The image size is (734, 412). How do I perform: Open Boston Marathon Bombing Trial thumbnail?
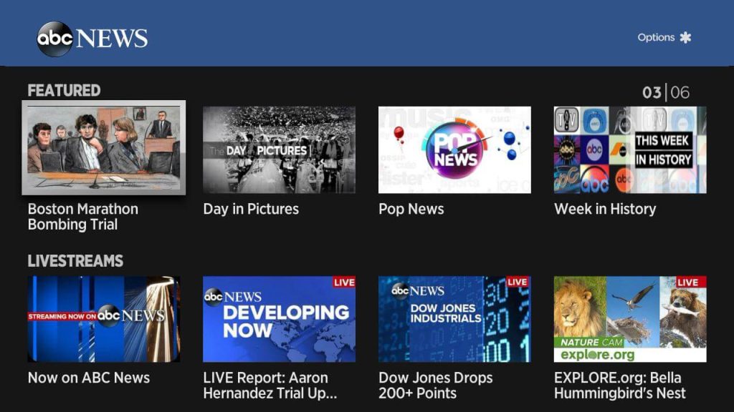click(104, 148)
